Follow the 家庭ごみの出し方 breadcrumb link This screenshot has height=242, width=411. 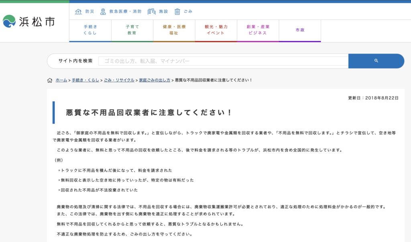point(155,80)
